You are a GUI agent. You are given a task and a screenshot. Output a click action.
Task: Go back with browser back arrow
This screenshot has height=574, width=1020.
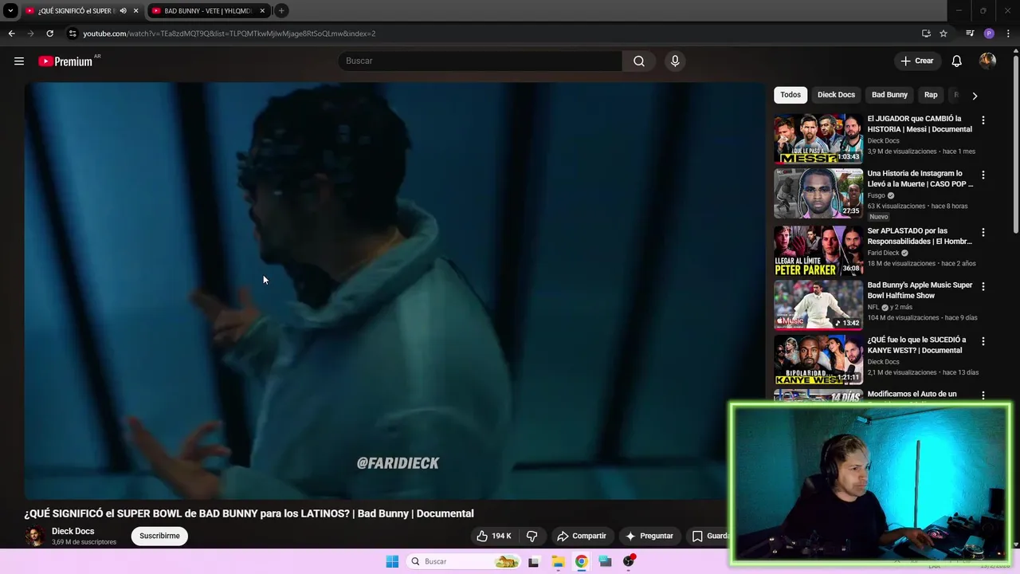(11, 33)
